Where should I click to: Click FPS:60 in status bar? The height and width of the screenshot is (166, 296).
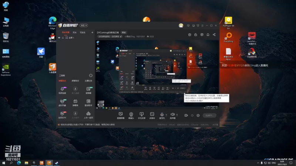pos(172,125)
